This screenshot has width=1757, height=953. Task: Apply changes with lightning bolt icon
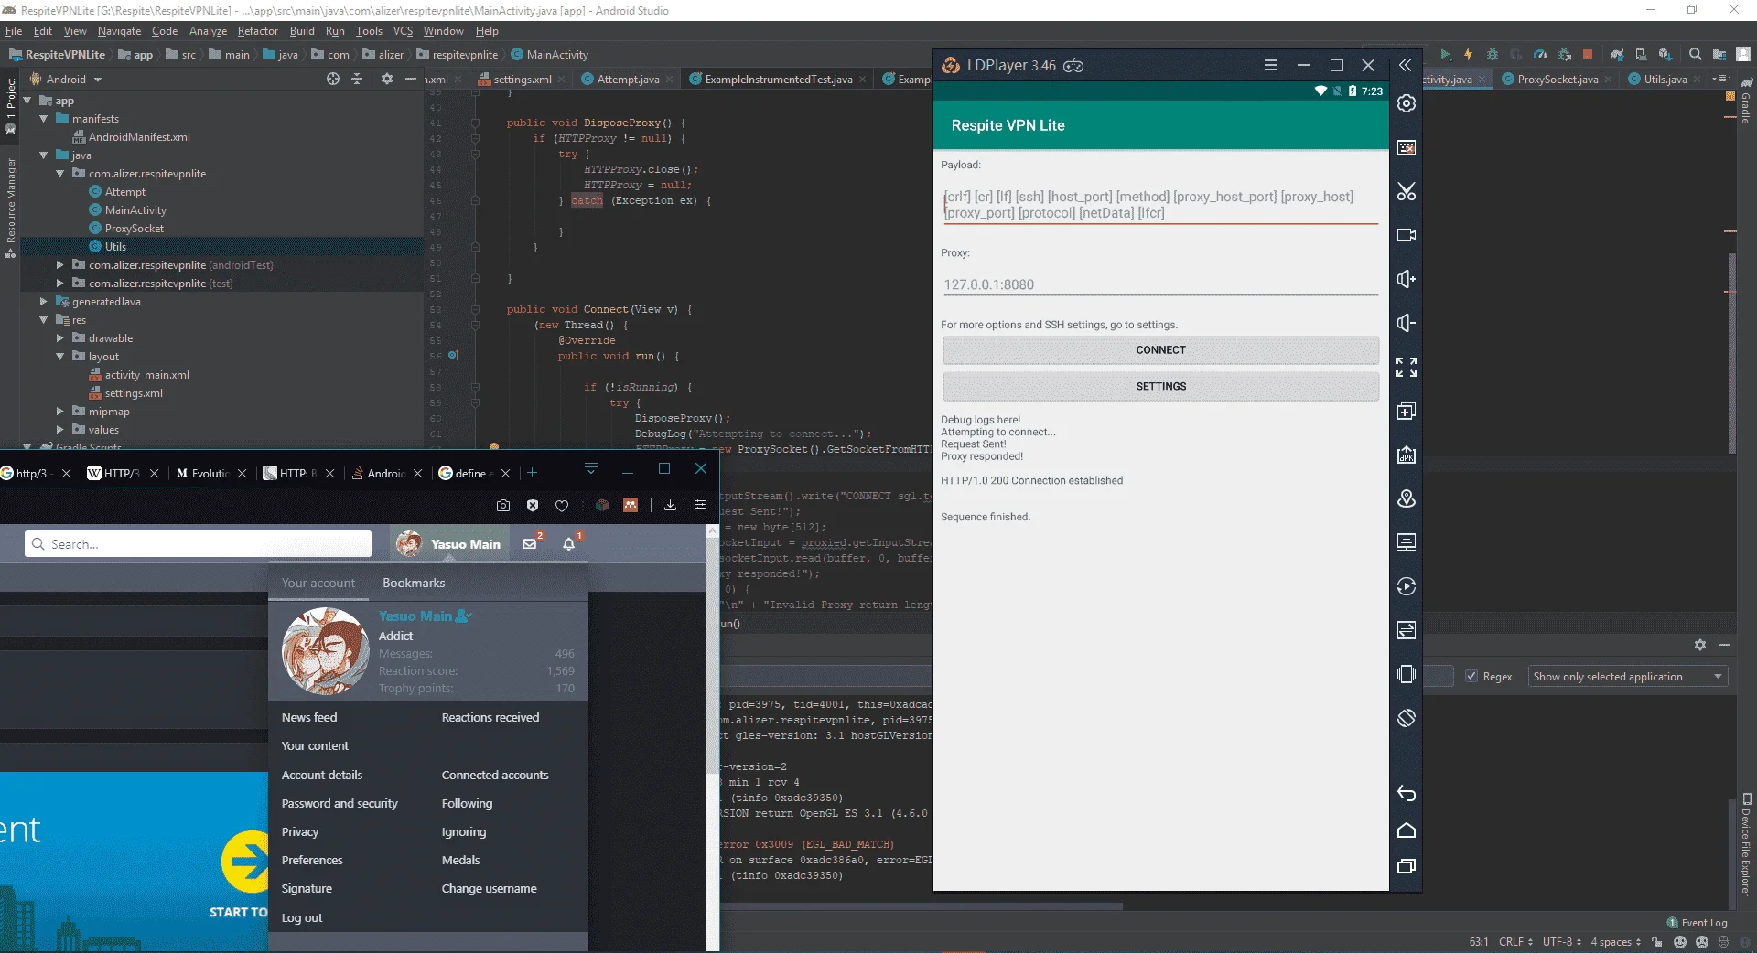tap(1468, 55)
